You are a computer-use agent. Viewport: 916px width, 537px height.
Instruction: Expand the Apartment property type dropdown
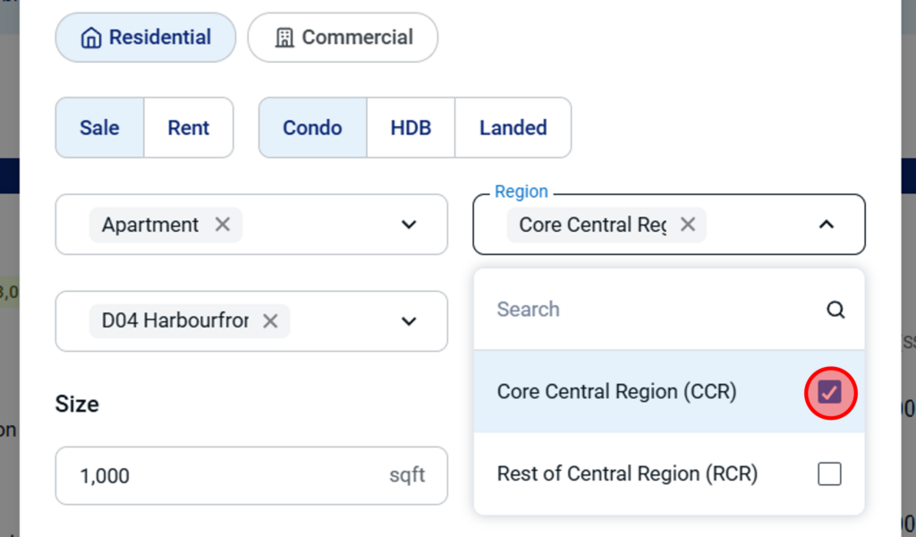point(409,225)
